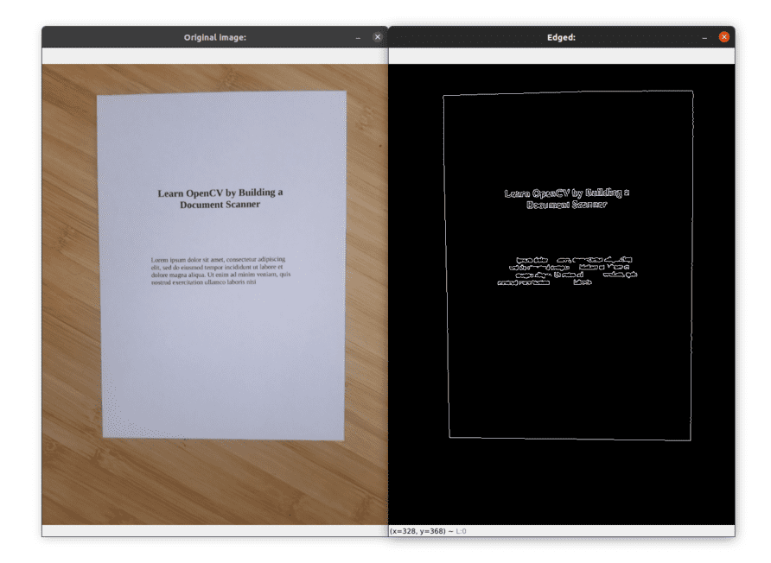Minimize the Original image window

click(358, 37)
